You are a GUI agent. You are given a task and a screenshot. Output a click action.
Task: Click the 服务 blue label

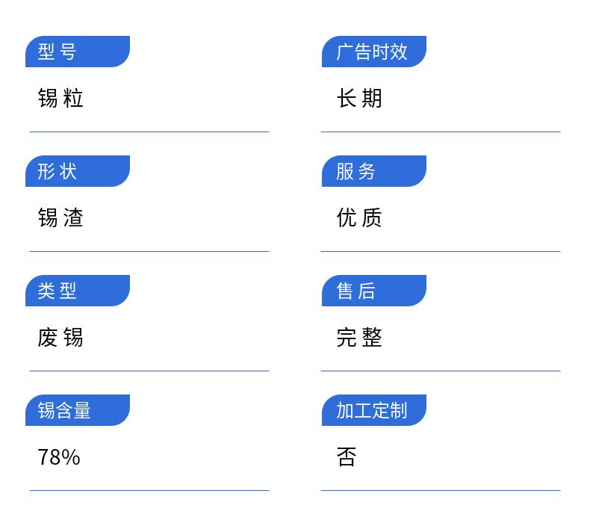point(374,171)
